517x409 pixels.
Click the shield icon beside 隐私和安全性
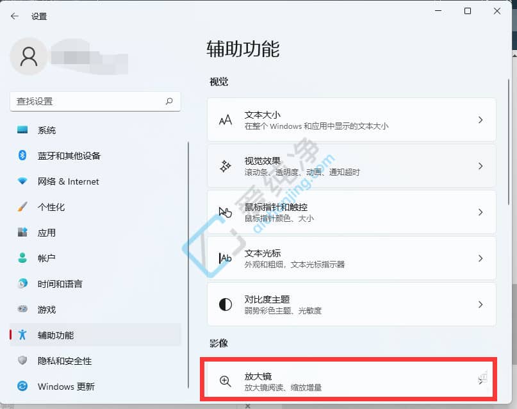(x=22, y=360)
